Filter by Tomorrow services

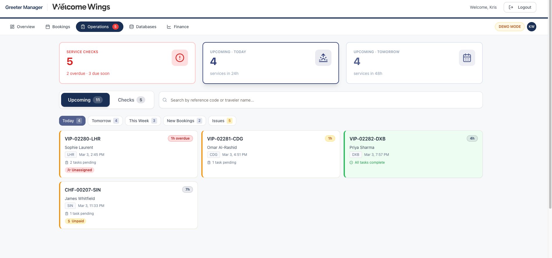tap(105, 121)
